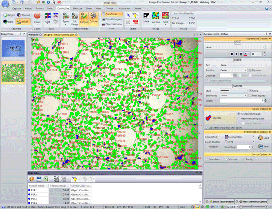Show the Data Table view
The image size is (272, 209).
pos(112,14)
